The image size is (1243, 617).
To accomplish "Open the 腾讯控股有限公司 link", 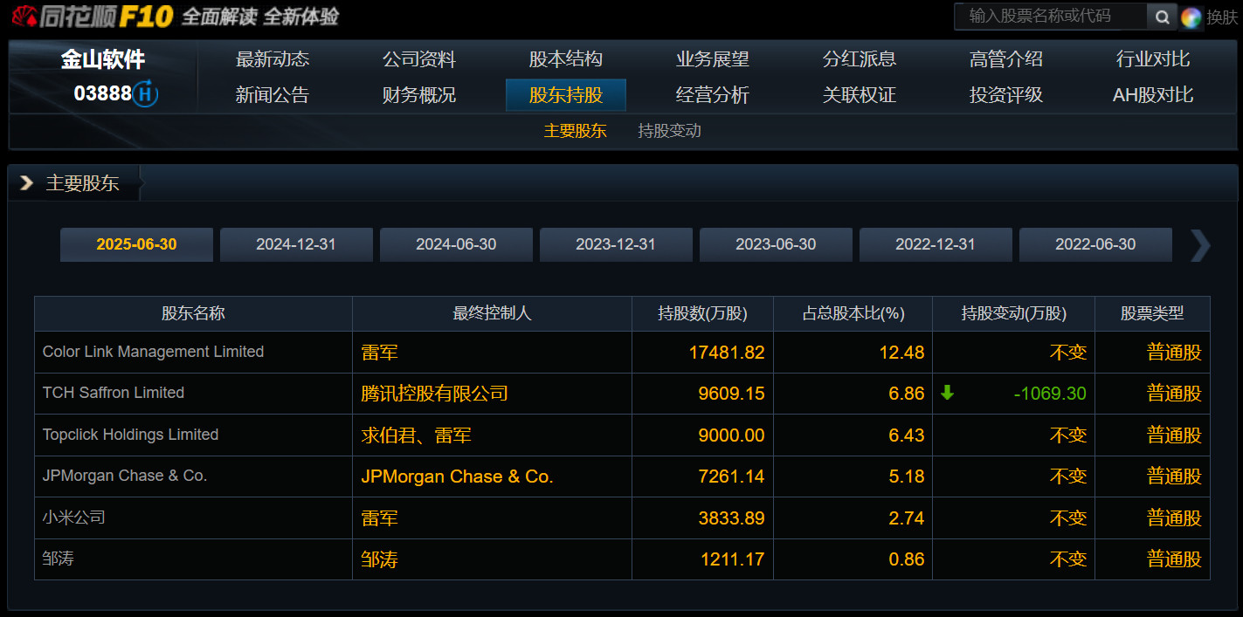I will pos(436,394).
